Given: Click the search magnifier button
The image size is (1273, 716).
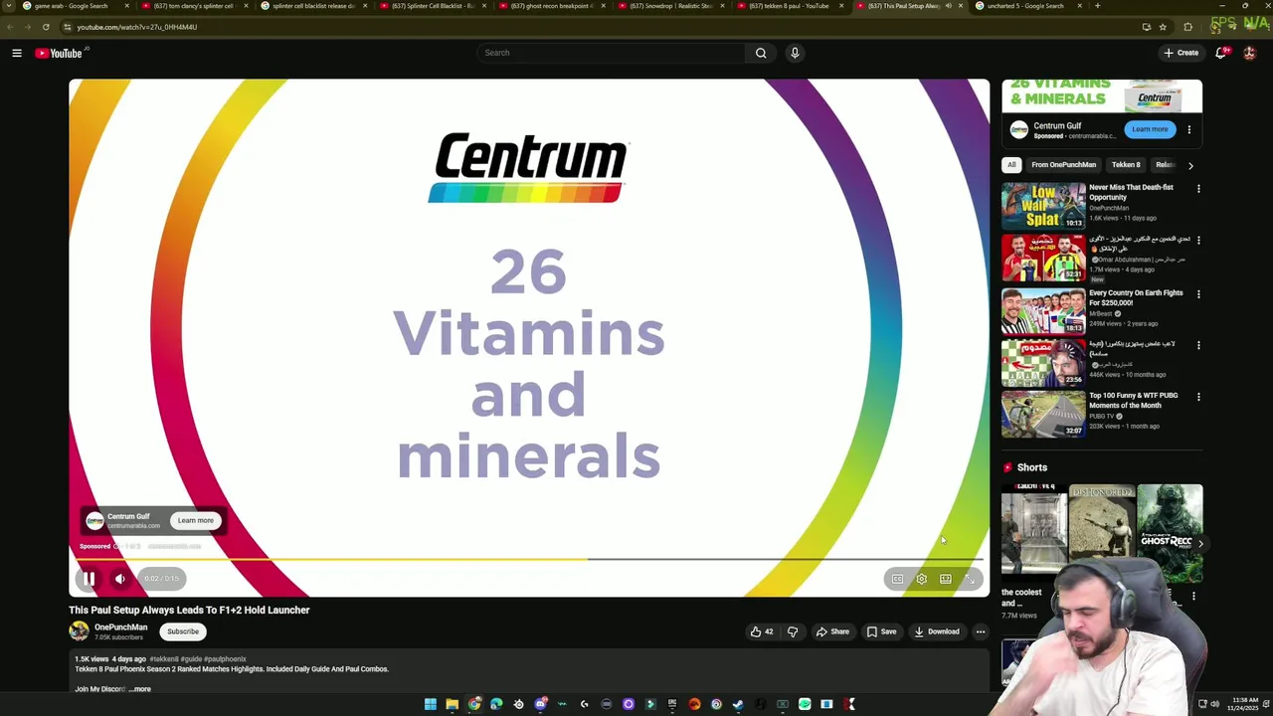Looking at the screenshot, I should point(761,53).
